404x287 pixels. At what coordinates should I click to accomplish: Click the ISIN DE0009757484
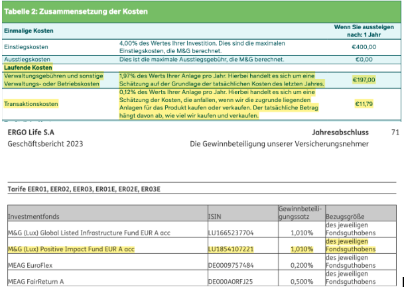(x=231, y=265)
